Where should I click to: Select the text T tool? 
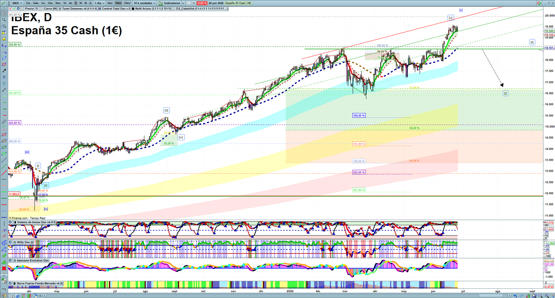(4, 77)
